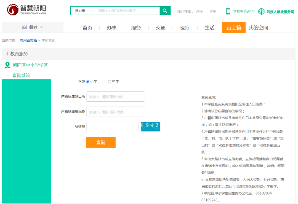The image size is (298, 204).
Task: Select the 中学 radio button
Action: [110, 82]
